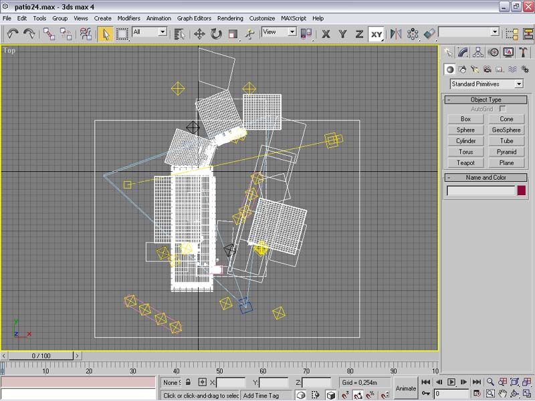Screen dimensions: 535x401
Task: Select Space Warps category icon
Action: (512, 70)
